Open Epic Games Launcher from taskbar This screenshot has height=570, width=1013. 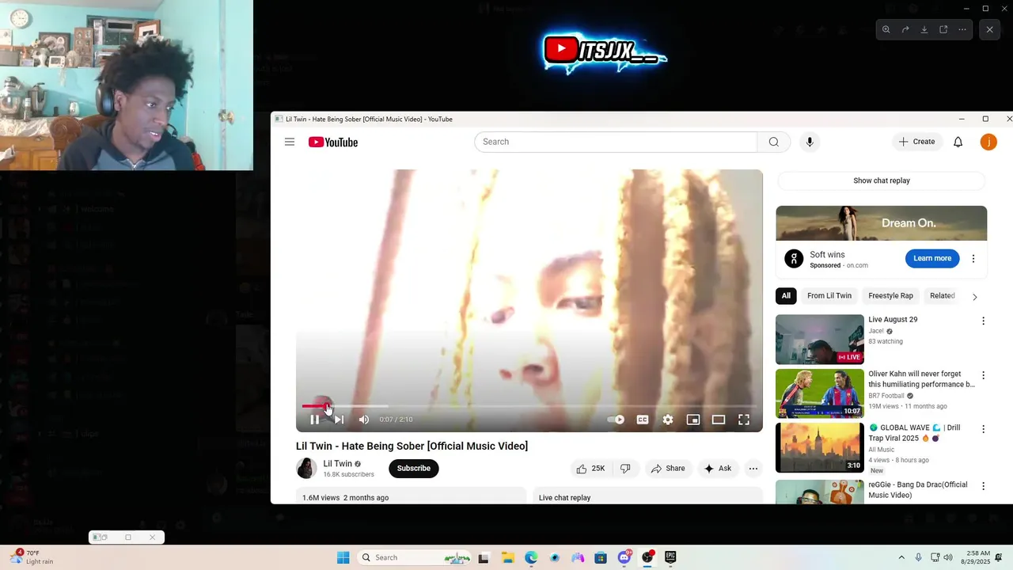[x=670, y=557]
